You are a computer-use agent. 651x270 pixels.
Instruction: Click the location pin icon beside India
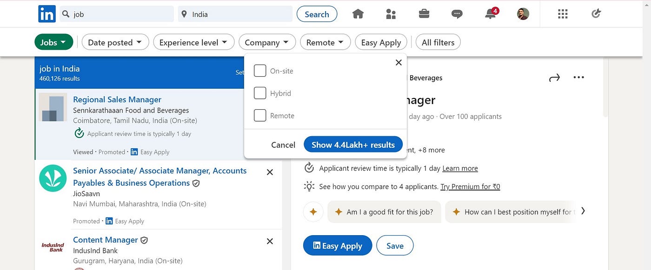[185, 14]
